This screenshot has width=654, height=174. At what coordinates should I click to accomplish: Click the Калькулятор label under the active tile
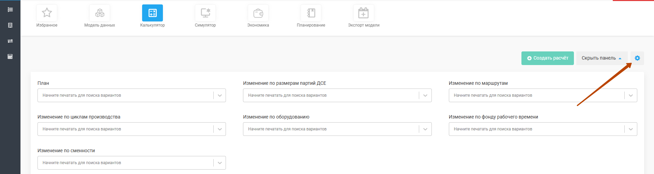pos(152,25)
